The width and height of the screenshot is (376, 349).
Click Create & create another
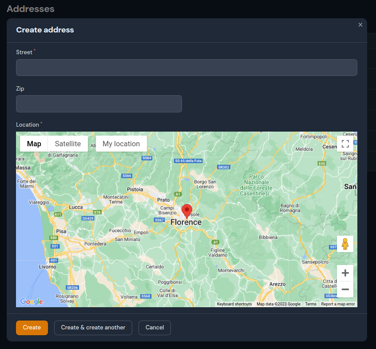[93, 328]
